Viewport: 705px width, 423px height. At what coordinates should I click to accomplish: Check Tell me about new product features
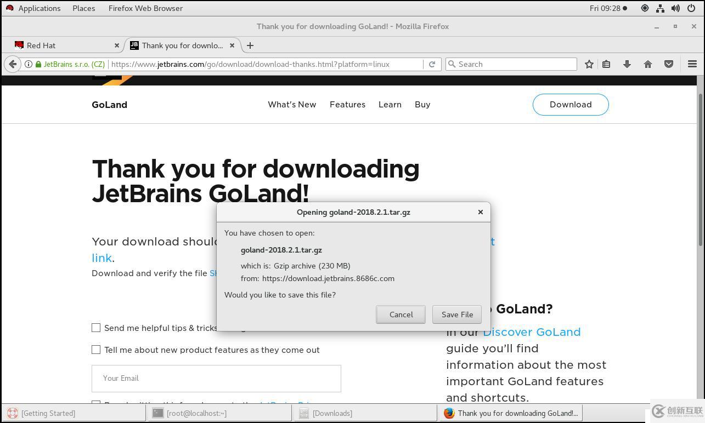tap(96, 350)
